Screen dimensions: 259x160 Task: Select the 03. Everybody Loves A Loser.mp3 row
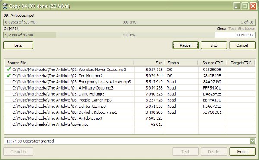point(130,82)
